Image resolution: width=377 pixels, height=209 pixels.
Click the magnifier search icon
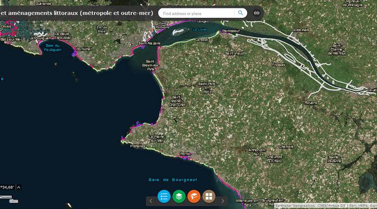241,13
